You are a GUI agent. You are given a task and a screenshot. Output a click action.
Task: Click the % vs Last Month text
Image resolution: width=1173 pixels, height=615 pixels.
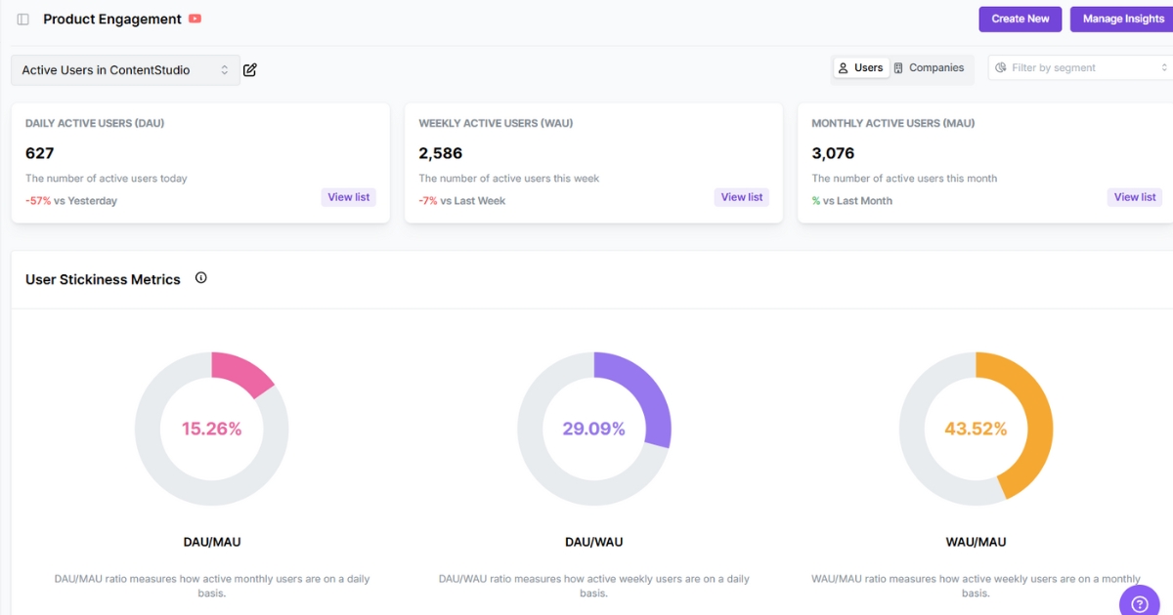tap(852, 201)
